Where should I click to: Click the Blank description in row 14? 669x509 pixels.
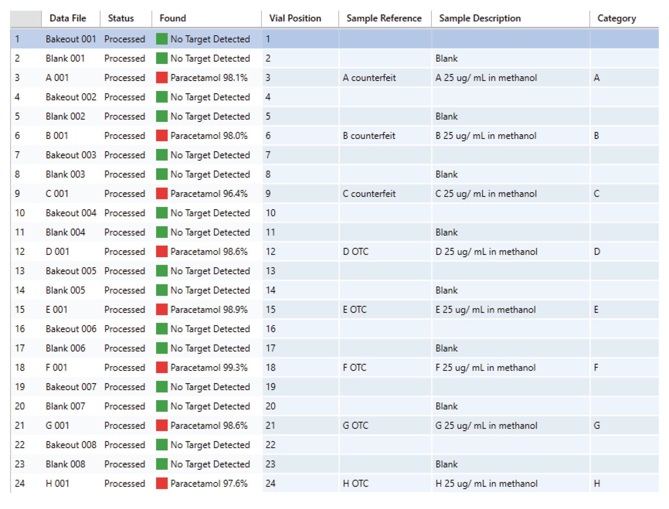pyautogui.click(x=447, y=290)
